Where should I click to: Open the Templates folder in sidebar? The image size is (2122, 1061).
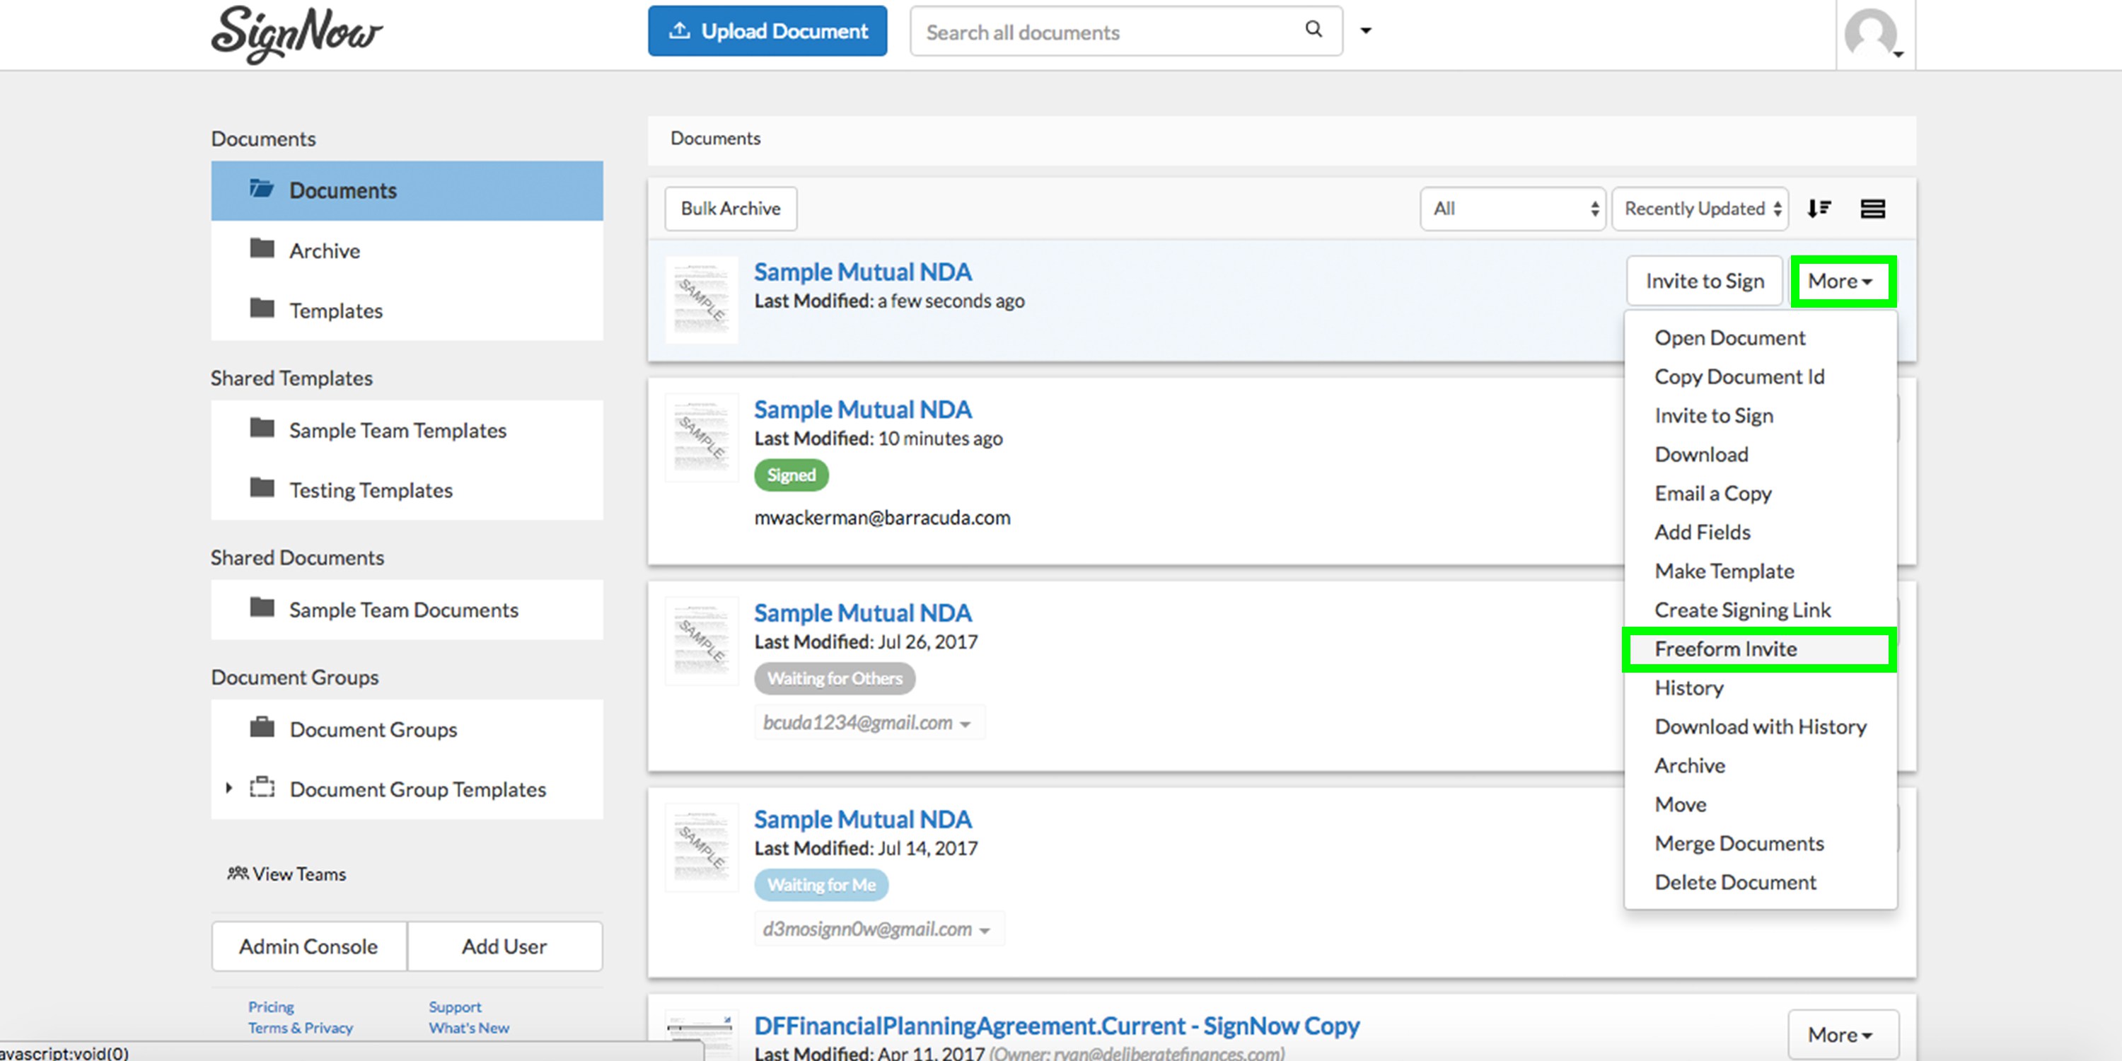pos(335,311)
